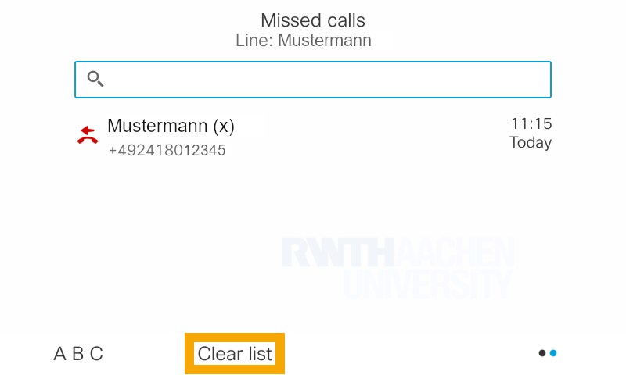
Task: Click the letter C in the A B C softkey
Action: click(96, 354)
